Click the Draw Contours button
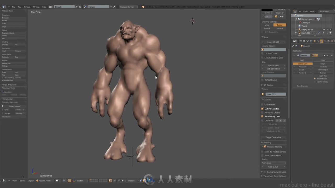This screenshot has width=335, height=188. [x=15, y=106]
